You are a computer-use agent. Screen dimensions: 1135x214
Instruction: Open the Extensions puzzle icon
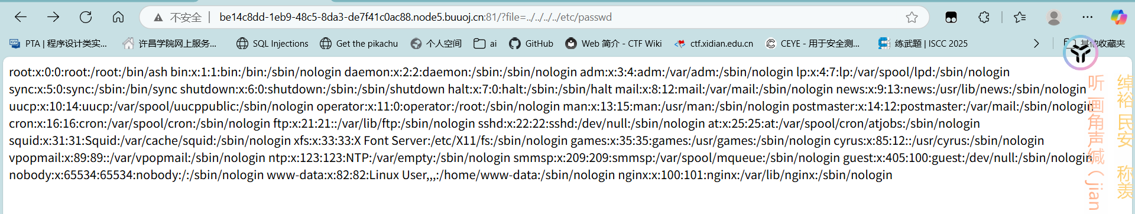pyautogui.click(x=984, y=17)
